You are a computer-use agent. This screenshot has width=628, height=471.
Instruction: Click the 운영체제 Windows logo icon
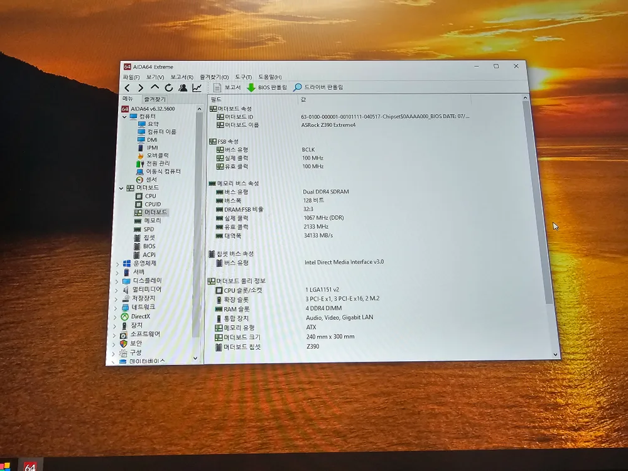coord(127,264)
